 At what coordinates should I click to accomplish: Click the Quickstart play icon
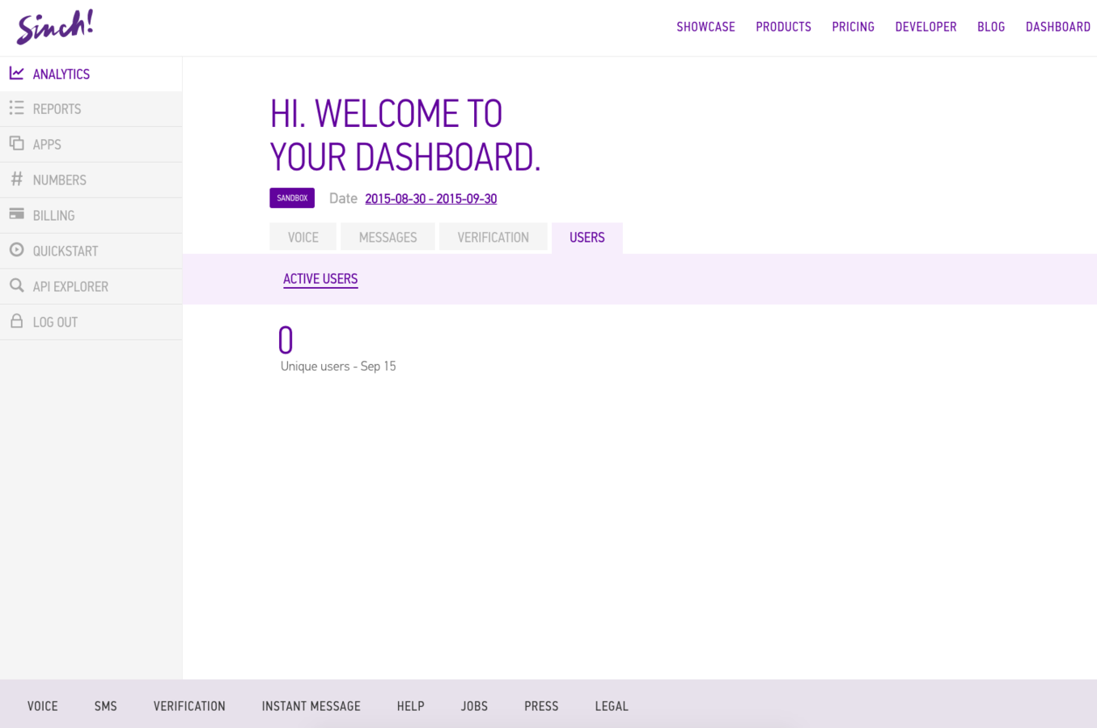click(16, 250)
